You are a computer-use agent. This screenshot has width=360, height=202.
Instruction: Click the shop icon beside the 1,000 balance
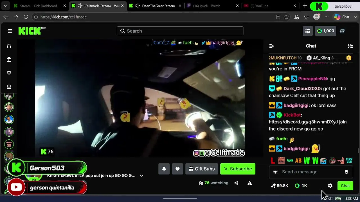point(308,31)
